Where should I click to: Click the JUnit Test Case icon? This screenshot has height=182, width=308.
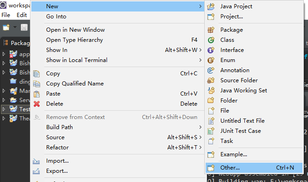click(x=211, y=131)
